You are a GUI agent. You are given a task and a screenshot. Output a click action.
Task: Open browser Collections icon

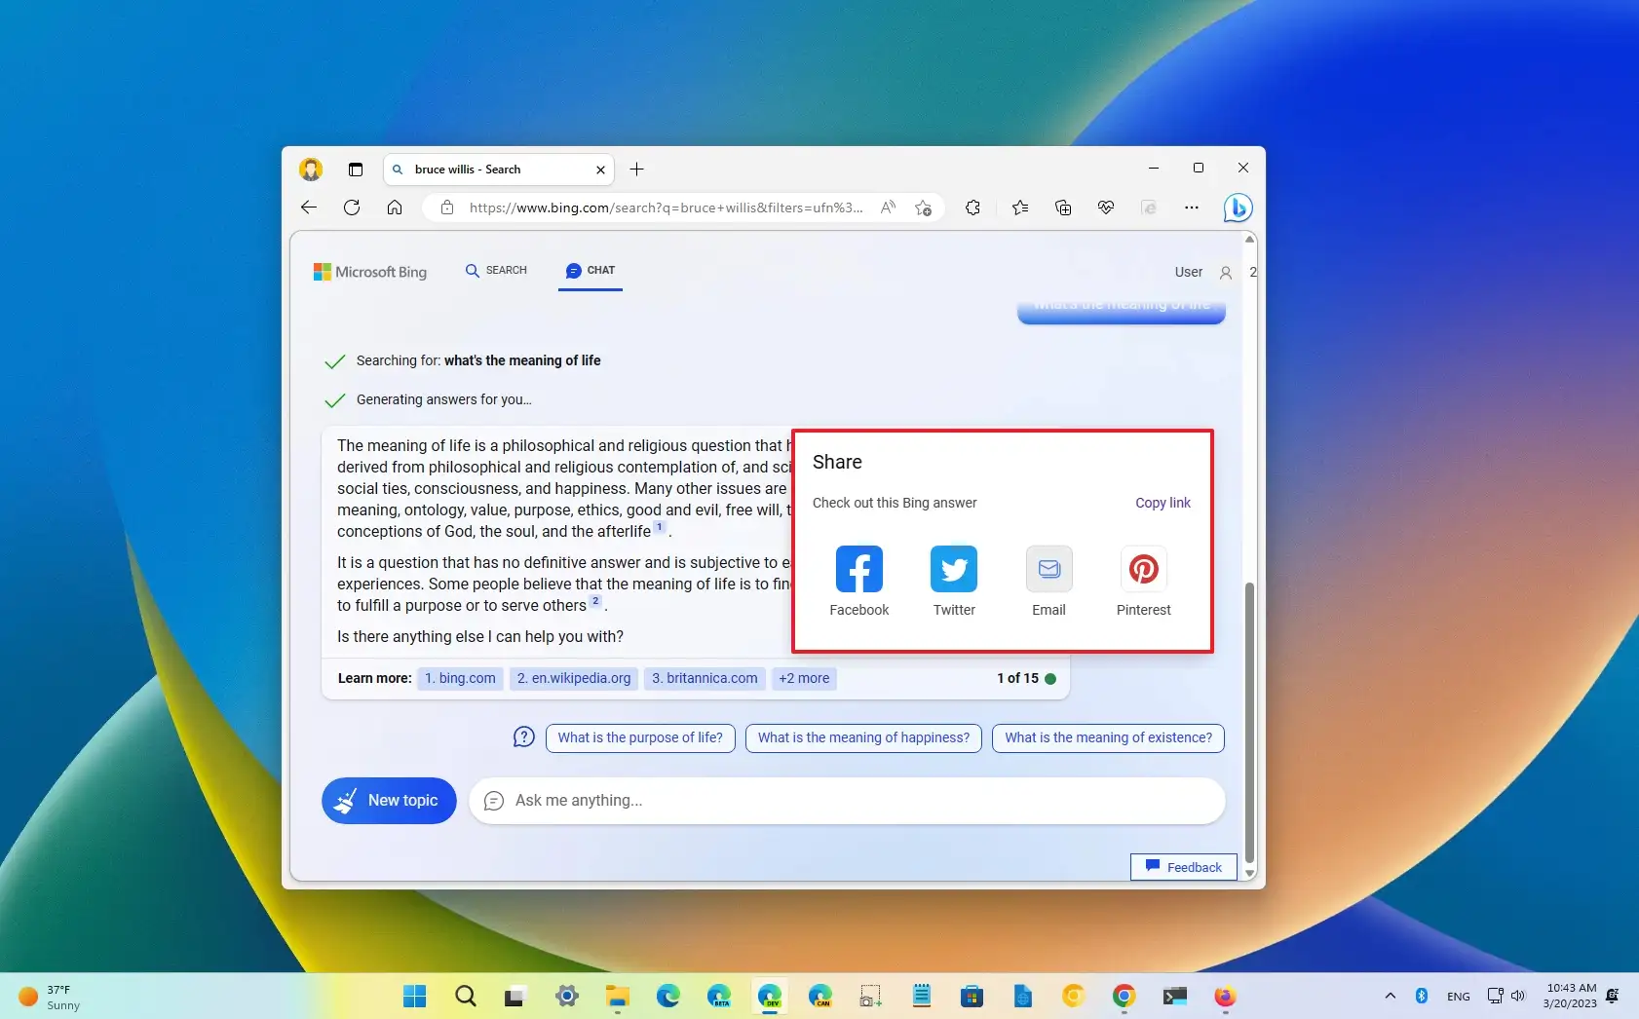point(1063,208)
